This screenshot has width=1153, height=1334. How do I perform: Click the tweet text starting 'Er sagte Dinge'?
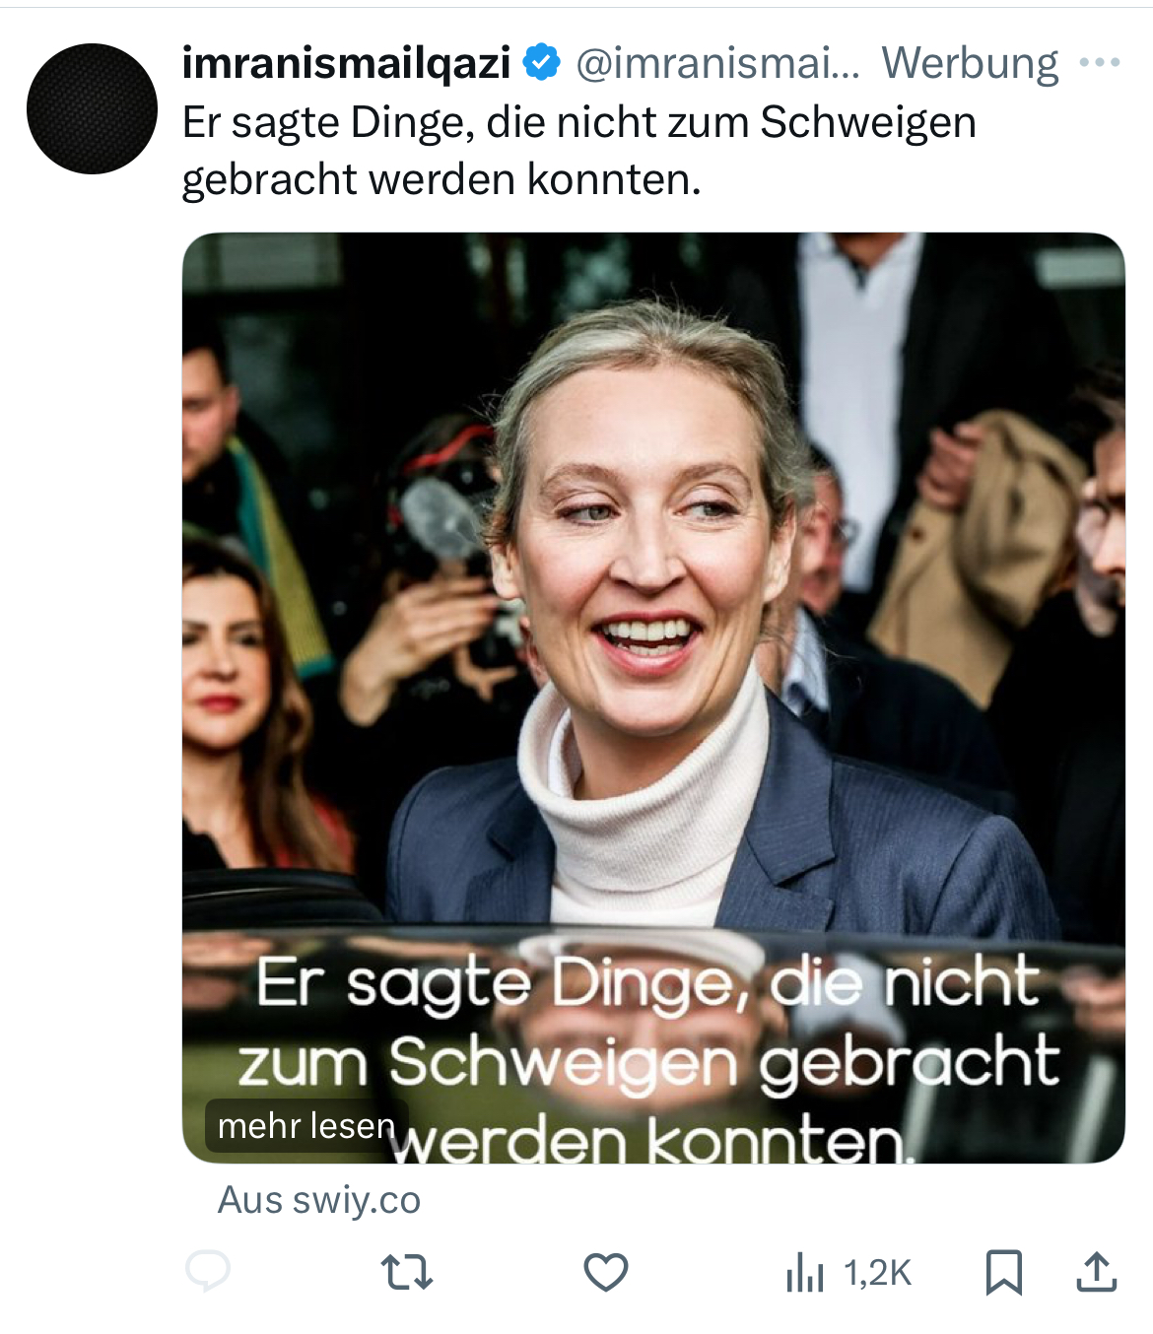tap(579, 151)
